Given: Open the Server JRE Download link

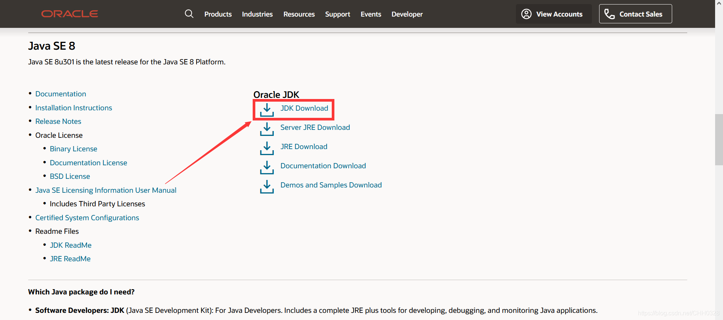Looking at the screenshot, I should click(315, 127).
